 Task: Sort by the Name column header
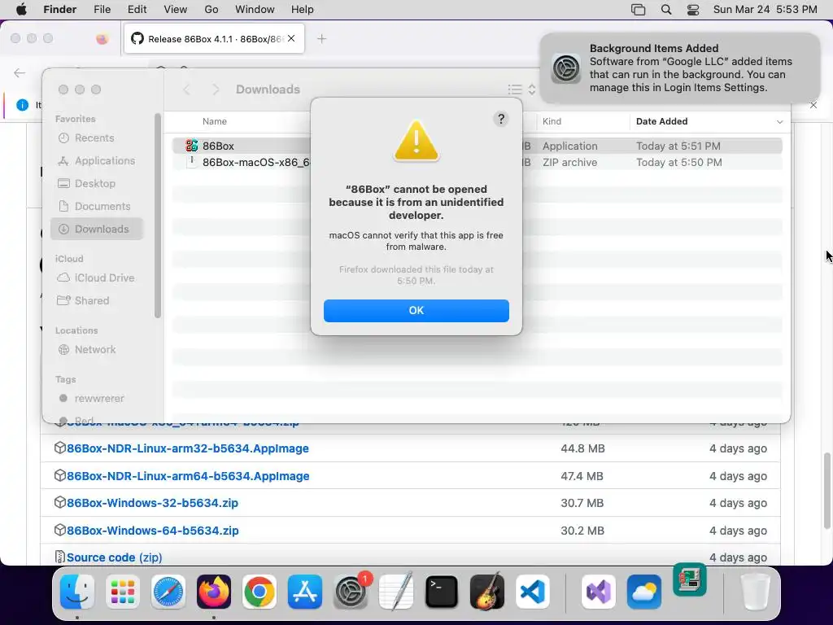point(215,122)
